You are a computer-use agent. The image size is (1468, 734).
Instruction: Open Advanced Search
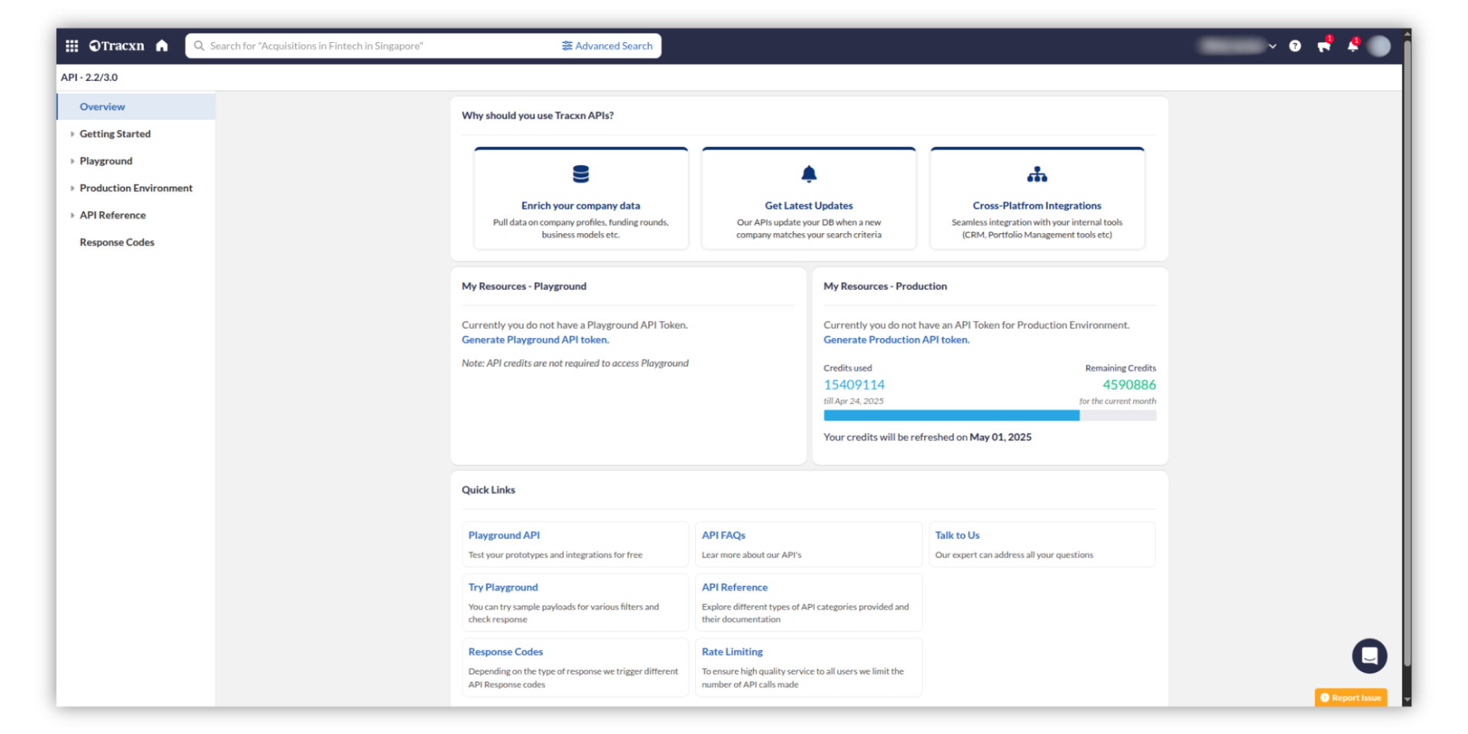[607, 46]
